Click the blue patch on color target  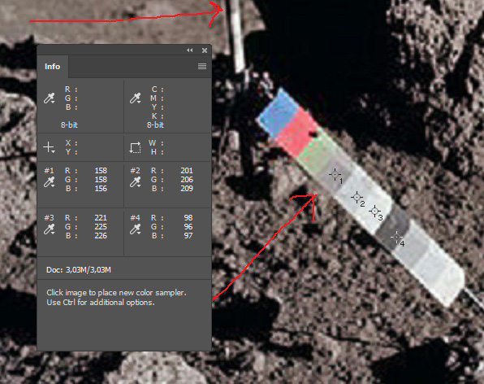coord(279,112)
